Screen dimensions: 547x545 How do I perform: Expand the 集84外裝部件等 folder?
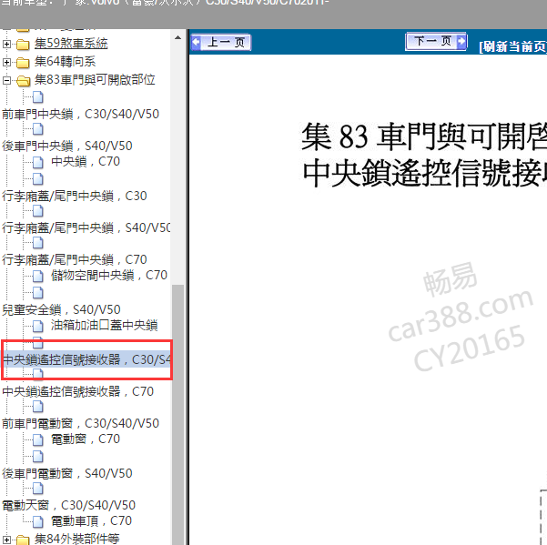pyautogui.click(x=6, y=540)
